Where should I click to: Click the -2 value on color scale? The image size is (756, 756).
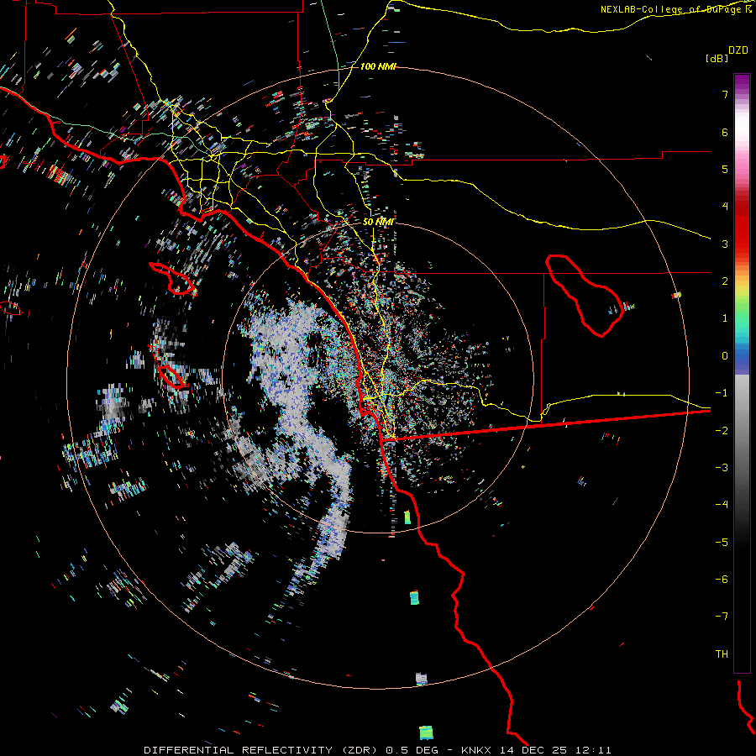click(x=722, y=431)
